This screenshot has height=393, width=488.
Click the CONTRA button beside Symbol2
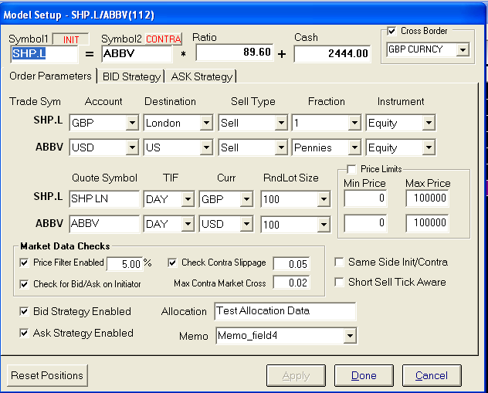point(163,39)
